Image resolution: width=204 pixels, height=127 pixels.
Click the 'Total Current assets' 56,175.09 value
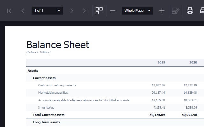click(x=157, y=115)
